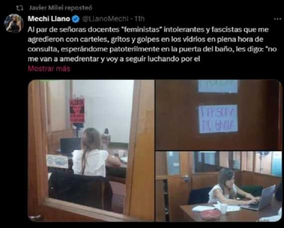284x228 pixels.
Task: Open the @LlanoMechi handle
Action: pos(106,19)
